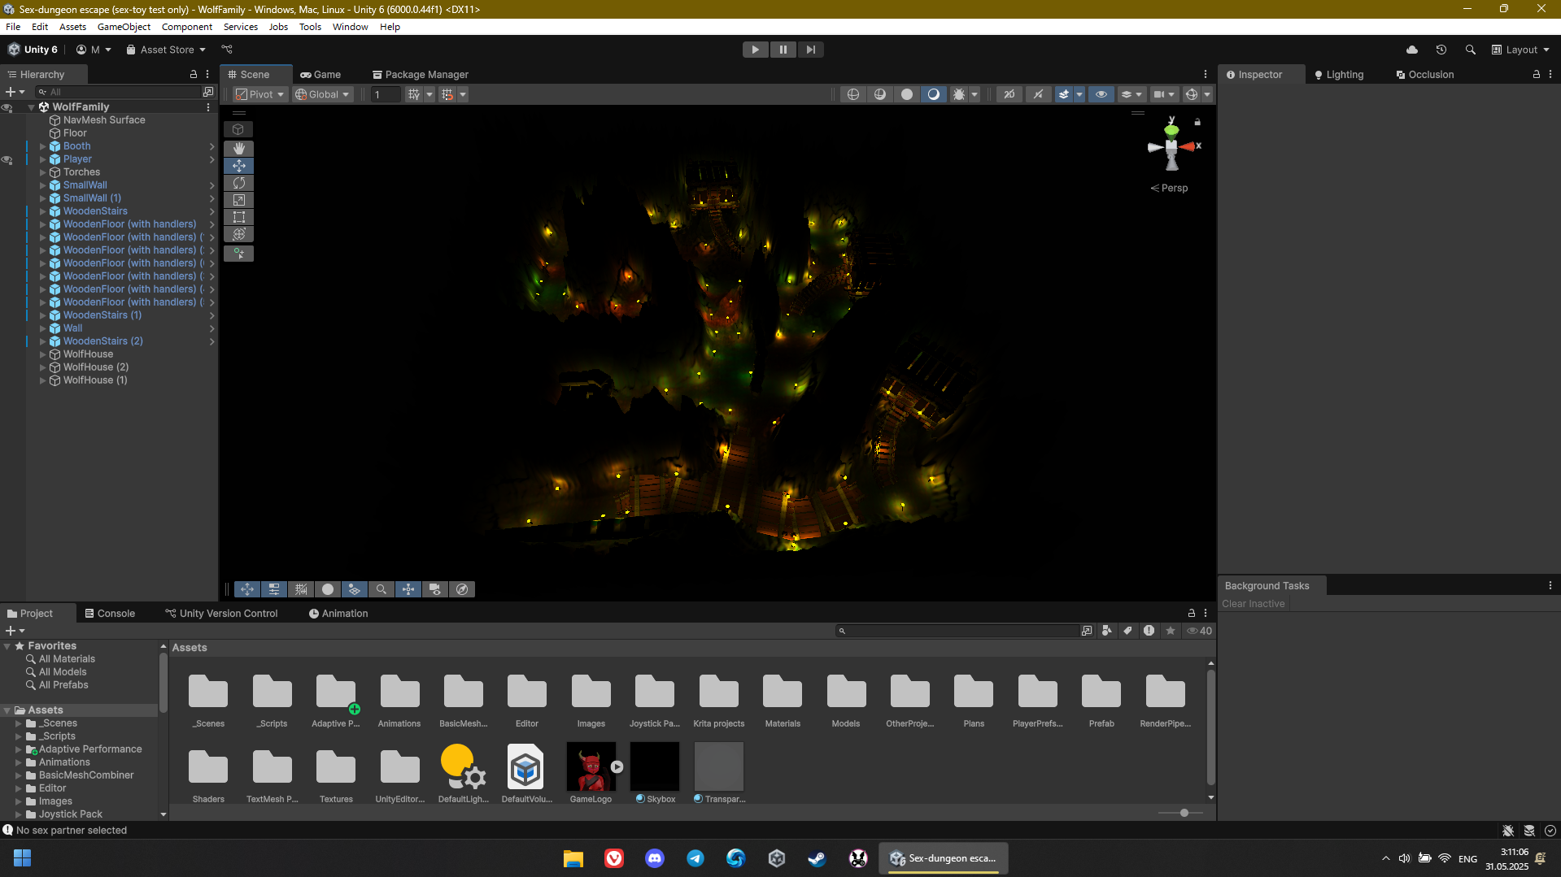Click the Discord icon in the taskbar
Image resolution: width=1561 pixels, height=877 pixels.
click(655, 858)
